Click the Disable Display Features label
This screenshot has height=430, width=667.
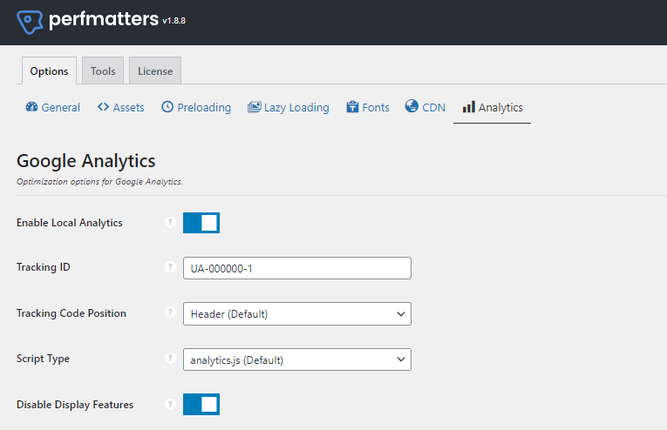75,405
